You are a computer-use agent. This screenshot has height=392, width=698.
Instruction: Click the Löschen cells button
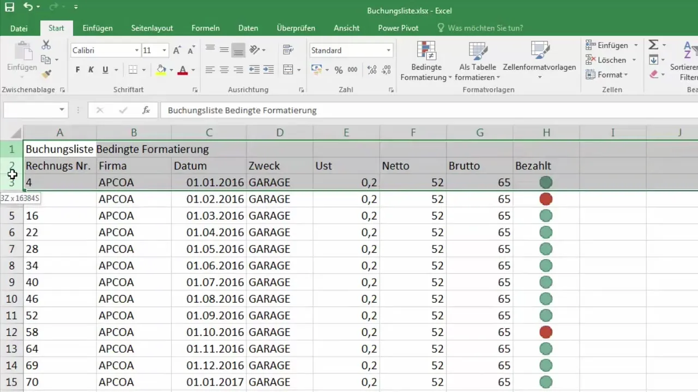[606, 60]
